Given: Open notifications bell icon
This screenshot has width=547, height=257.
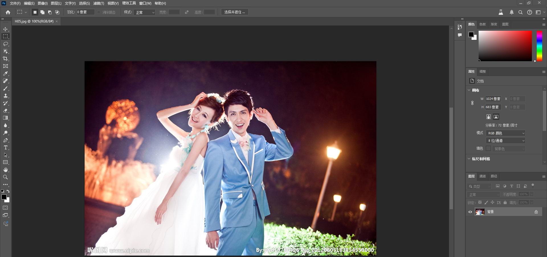Looking at the screenshot, I should [512, 12].
